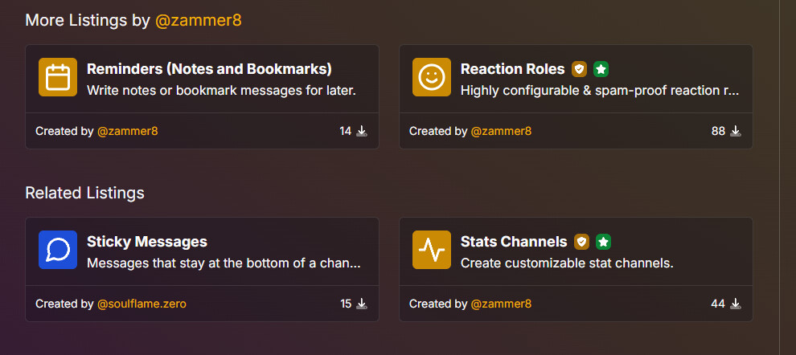Open the Reminders (Notes and Bookmarks) listing title
Viewport: 796px width, 355px height.
pos(209,69)
